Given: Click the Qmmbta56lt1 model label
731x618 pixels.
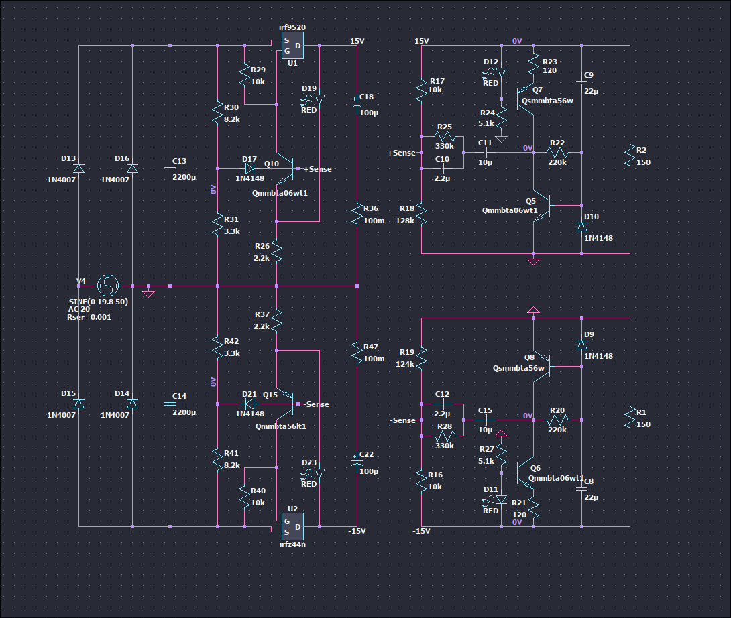Looking at the screenshot, I should point(280,426).
